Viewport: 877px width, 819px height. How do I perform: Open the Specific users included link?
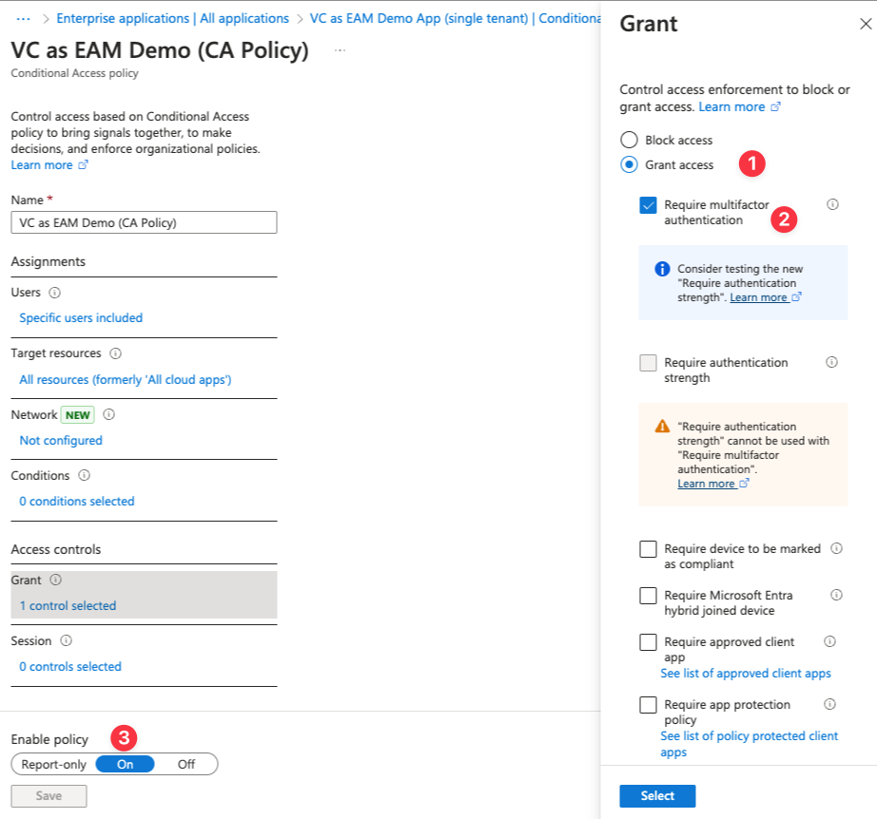[81, 317]
